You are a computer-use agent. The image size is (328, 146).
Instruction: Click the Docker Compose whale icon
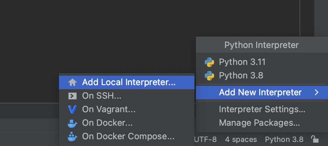coord(73,137)
